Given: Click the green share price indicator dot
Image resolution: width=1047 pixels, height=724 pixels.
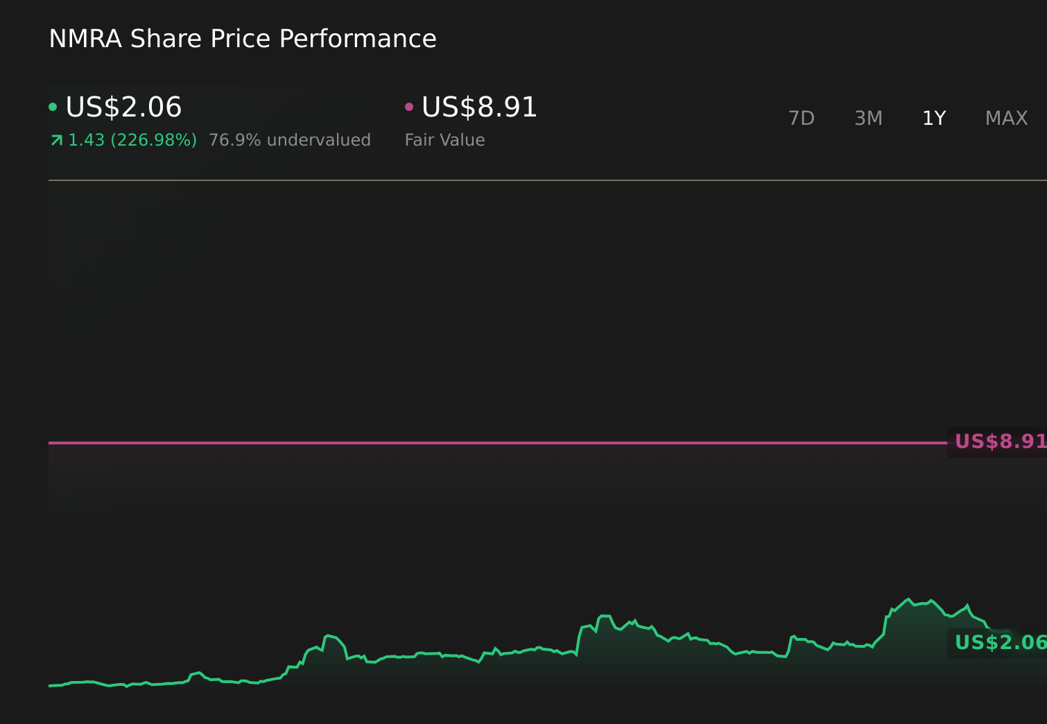Looking at the screenshot, I should point(53,107).
